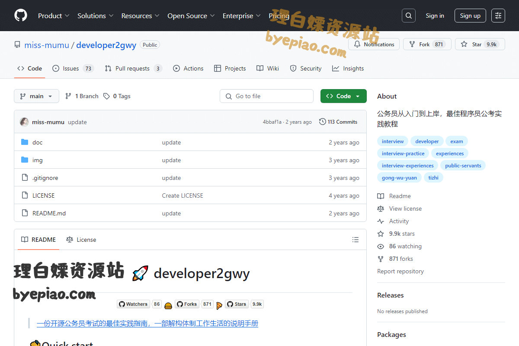Image resolution: width=519 pixels, height=346 pixels.
Task: View the 113 Commits history
Action: (338, 122)
